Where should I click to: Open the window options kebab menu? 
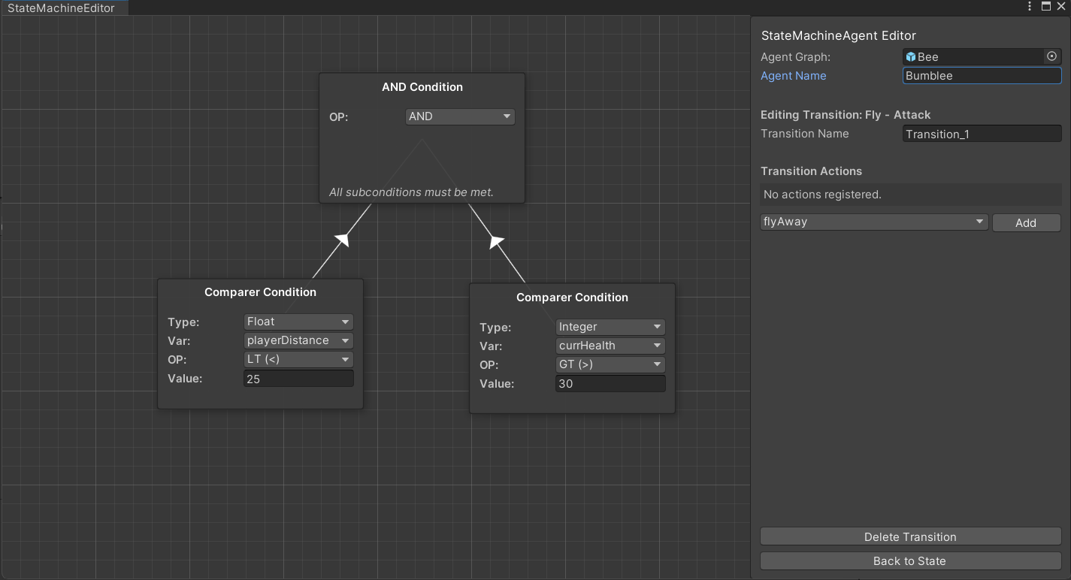tap(1030, 7)
